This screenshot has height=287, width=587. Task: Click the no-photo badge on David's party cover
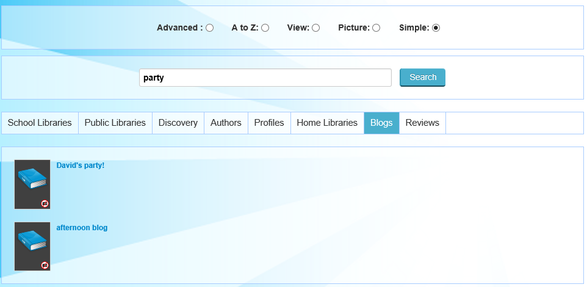coord(45,203)
